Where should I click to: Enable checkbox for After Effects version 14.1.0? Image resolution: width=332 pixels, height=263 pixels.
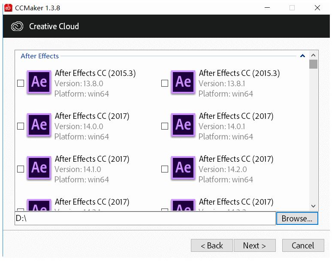(21, 169)
